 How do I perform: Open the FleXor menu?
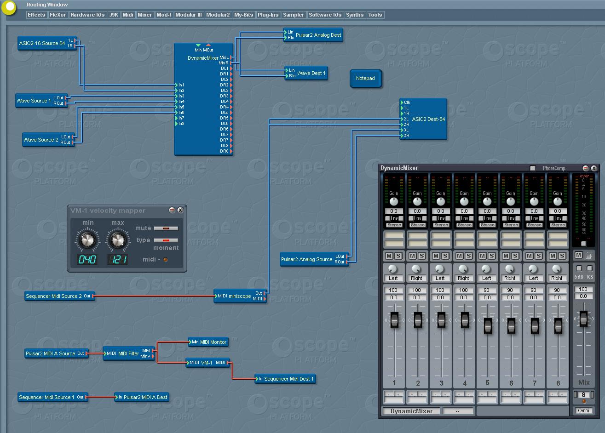point(58,15)
